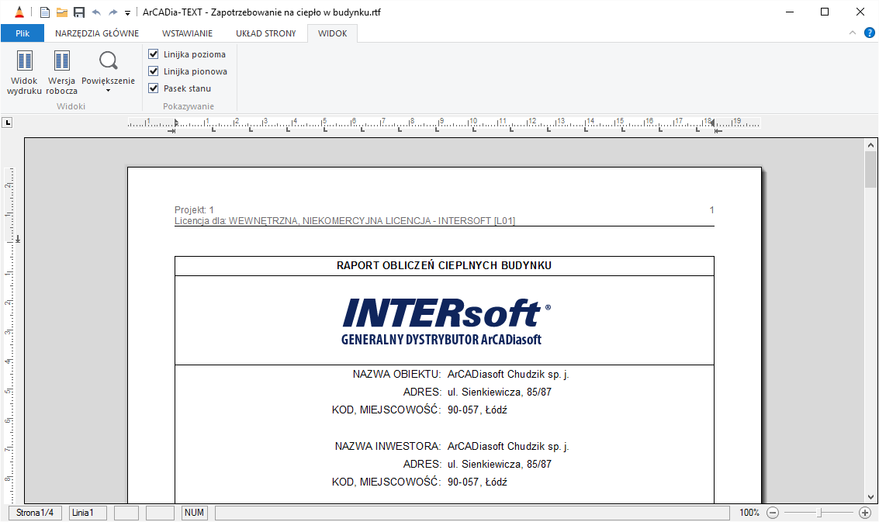Open the Plik menu

22,33
